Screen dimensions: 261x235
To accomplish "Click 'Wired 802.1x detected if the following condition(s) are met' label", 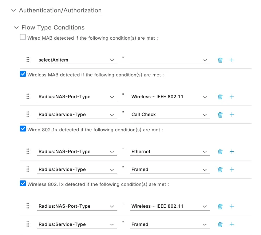I will coord(95,130).
